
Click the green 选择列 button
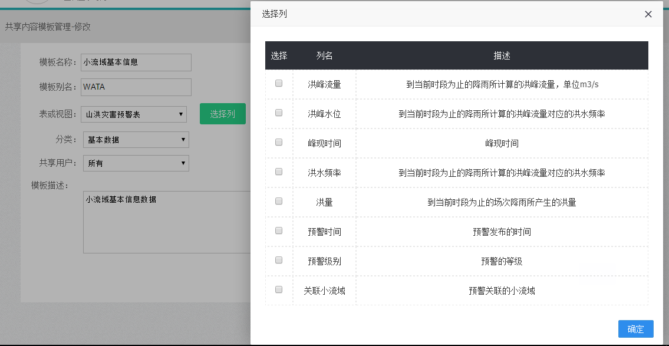coord(222,113)
